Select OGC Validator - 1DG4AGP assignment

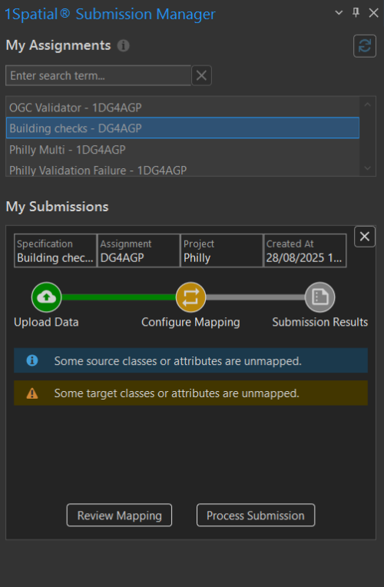click(x=183, y=108)
